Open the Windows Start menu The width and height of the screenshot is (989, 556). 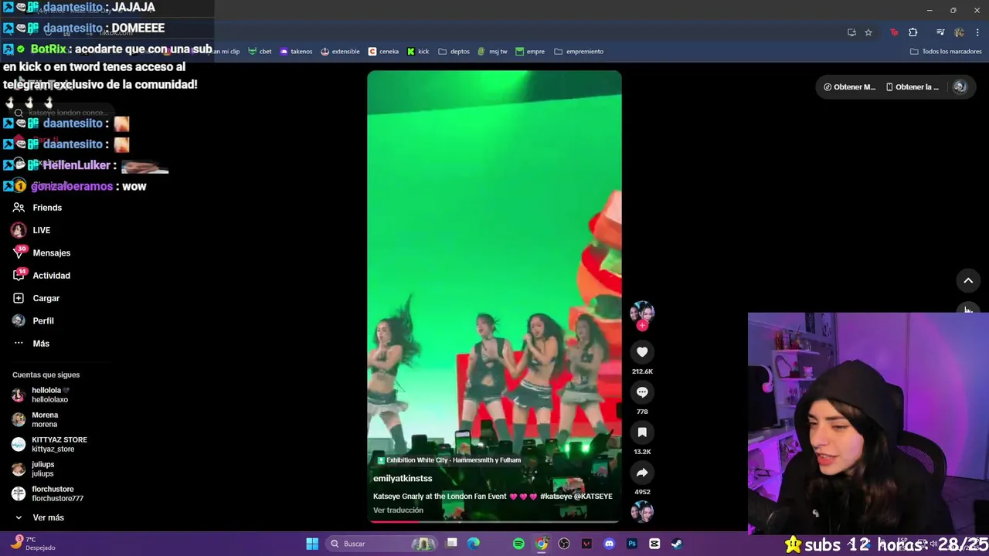[x=312, y=544]
